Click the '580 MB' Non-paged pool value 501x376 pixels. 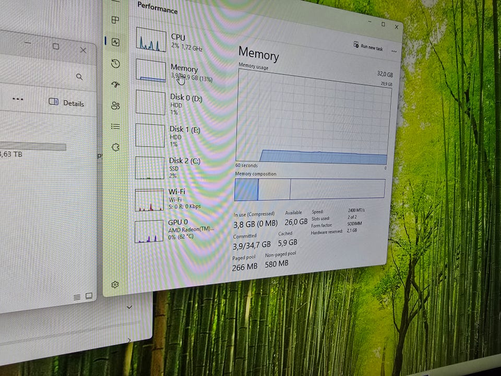[277, 264]
